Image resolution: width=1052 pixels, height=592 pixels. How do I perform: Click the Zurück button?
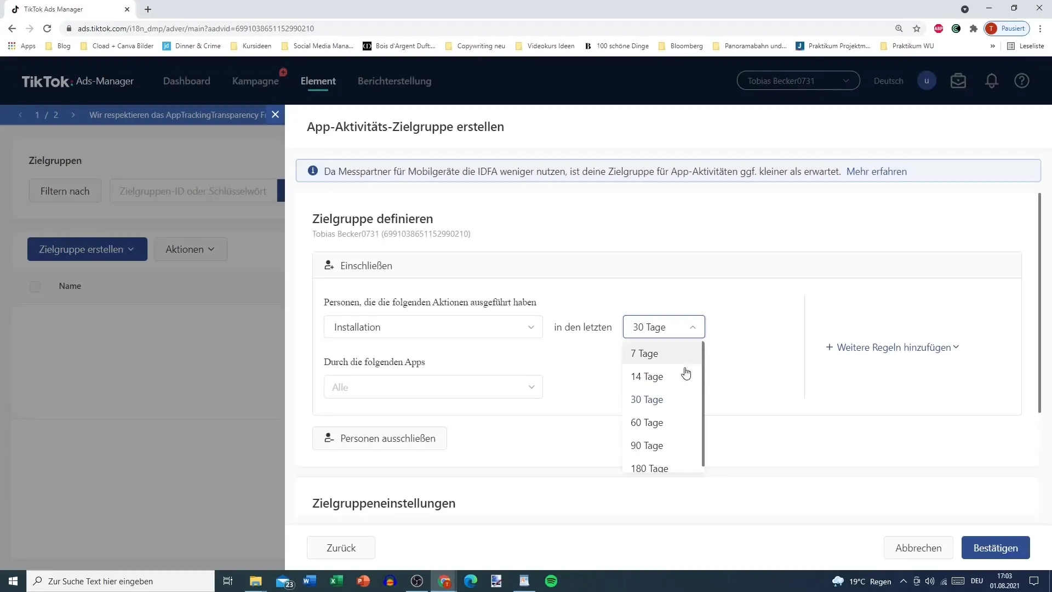341,548
